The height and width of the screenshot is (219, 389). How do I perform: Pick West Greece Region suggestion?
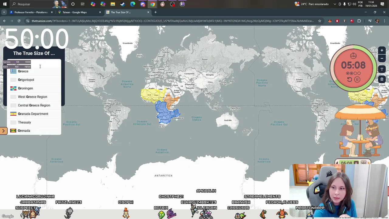coord(34,97)
